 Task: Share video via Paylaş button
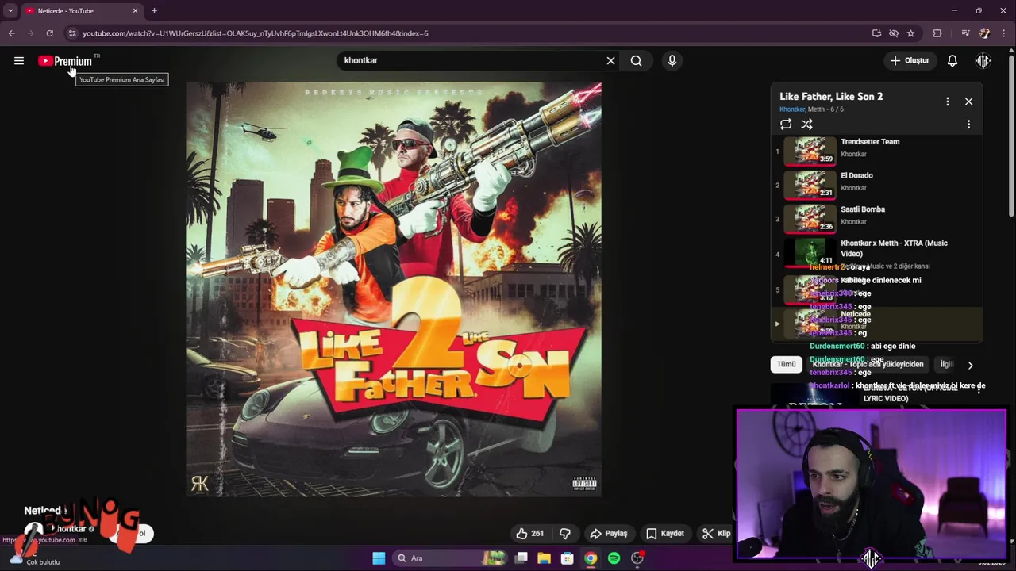tap(609, 533)
